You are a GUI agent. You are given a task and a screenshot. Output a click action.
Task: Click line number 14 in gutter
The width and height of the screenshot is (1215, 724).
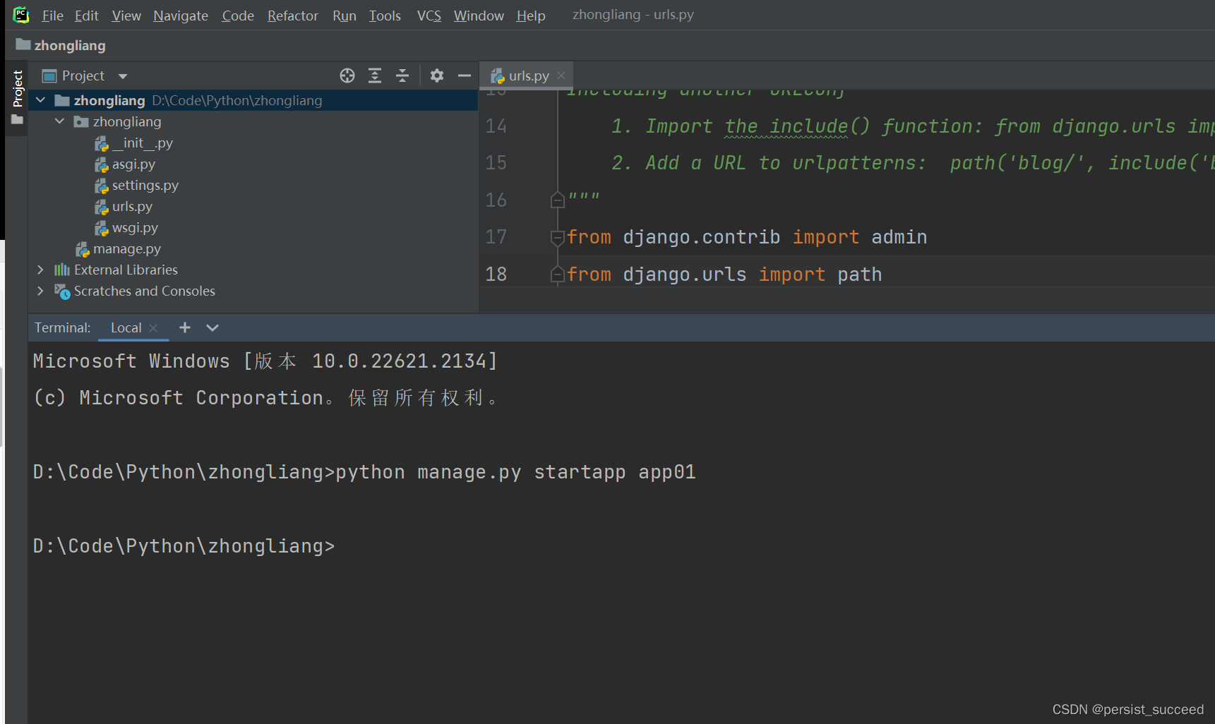point(496,126)
